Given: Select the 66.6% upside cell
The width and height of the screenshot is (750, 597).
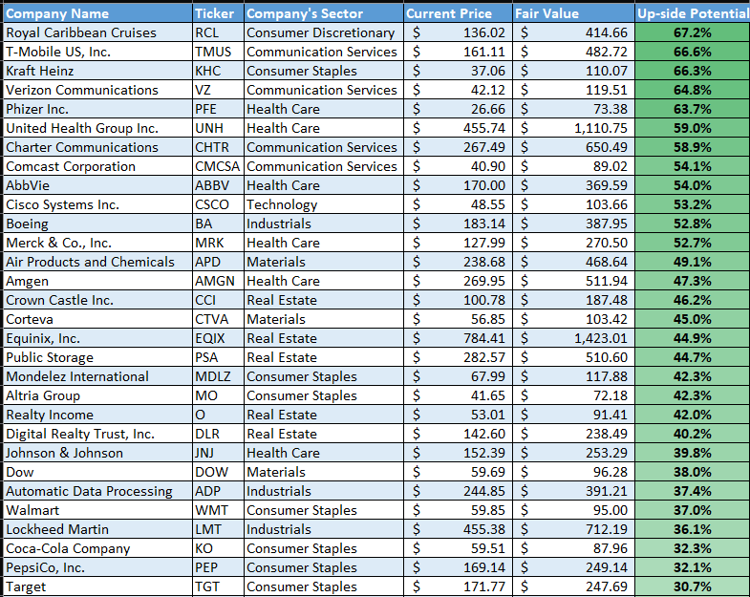Looking at the screenshot, I should tap(692, 52).
